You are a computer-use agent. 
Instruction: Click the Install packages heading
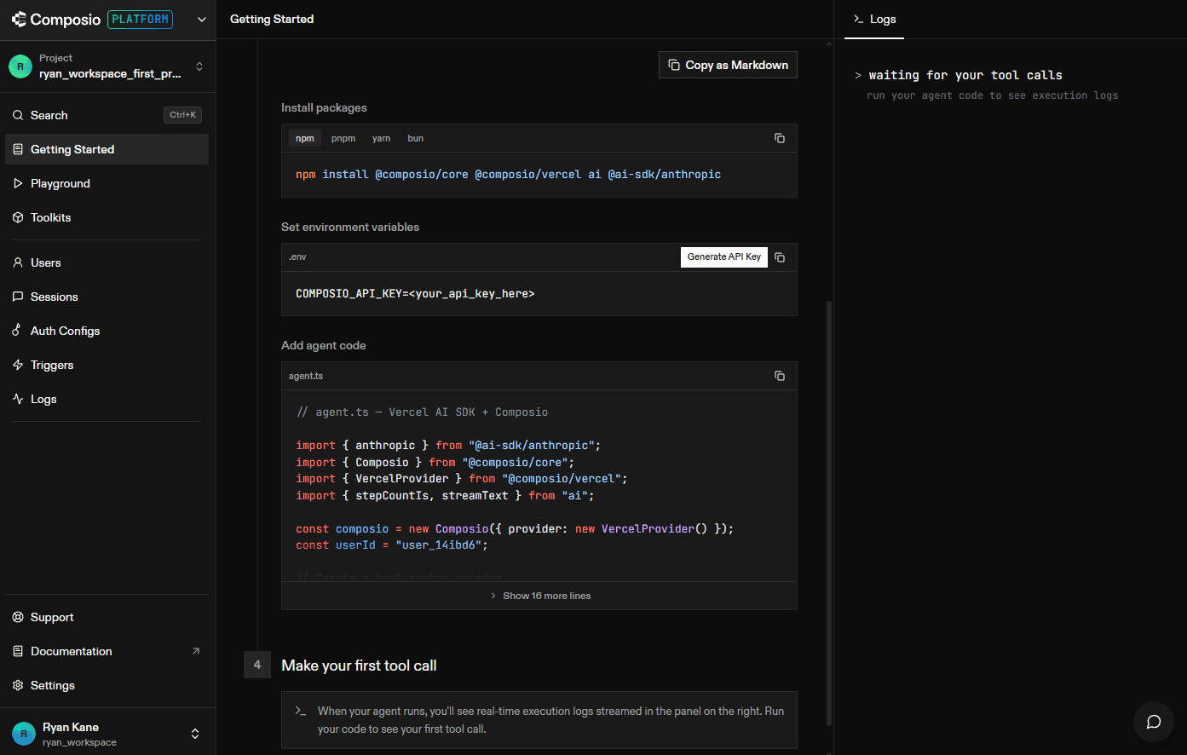coord(324,107)
